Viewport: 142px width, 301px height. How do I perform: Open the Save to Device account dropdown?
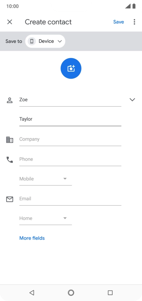pyautogui.click(x=45, y=41)
